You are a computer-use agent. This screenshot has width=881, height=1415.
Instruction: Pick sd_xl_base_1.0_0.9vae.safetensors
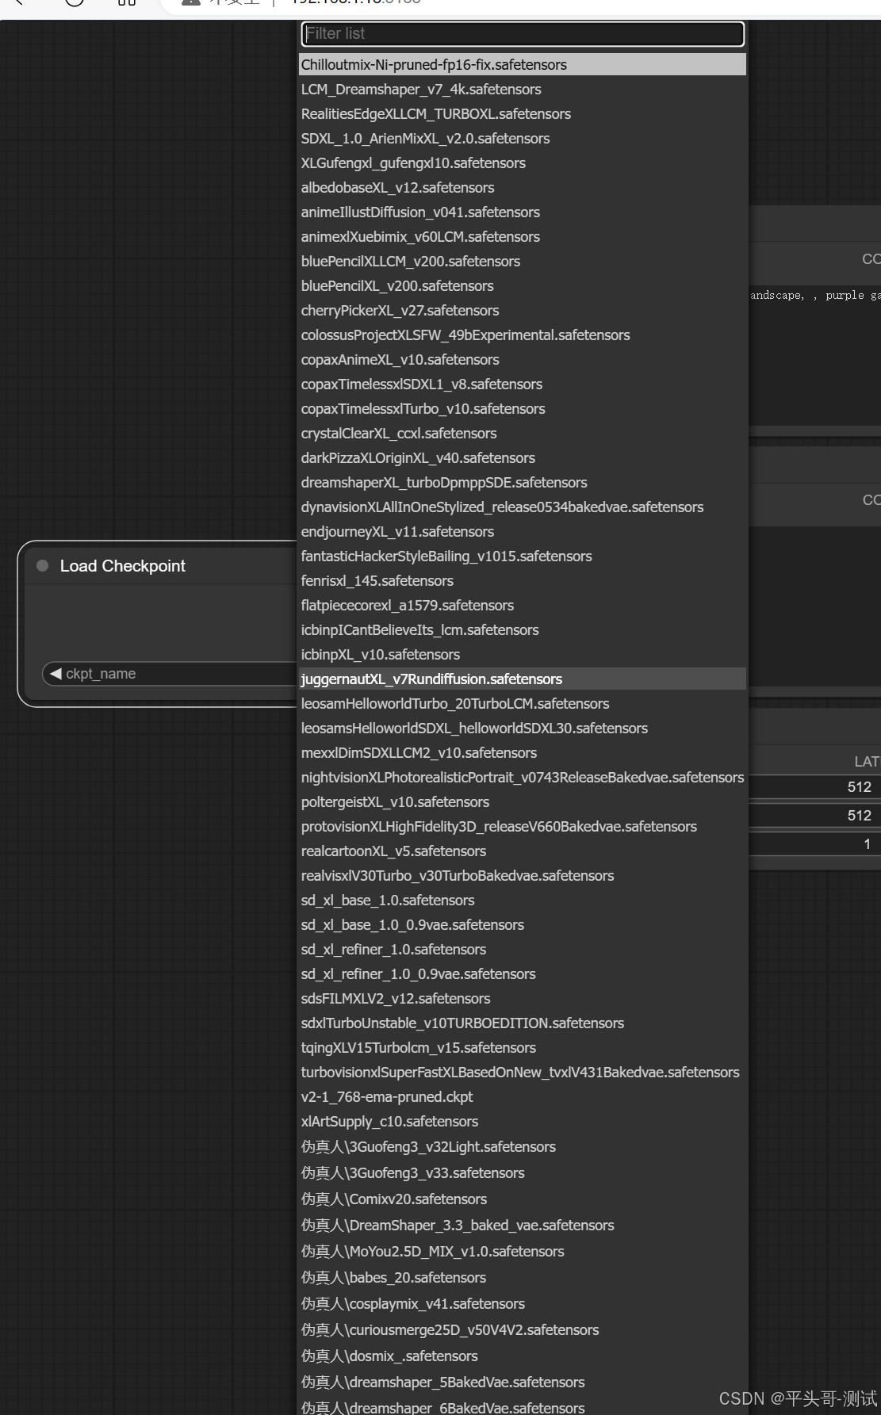click(523, 925)
